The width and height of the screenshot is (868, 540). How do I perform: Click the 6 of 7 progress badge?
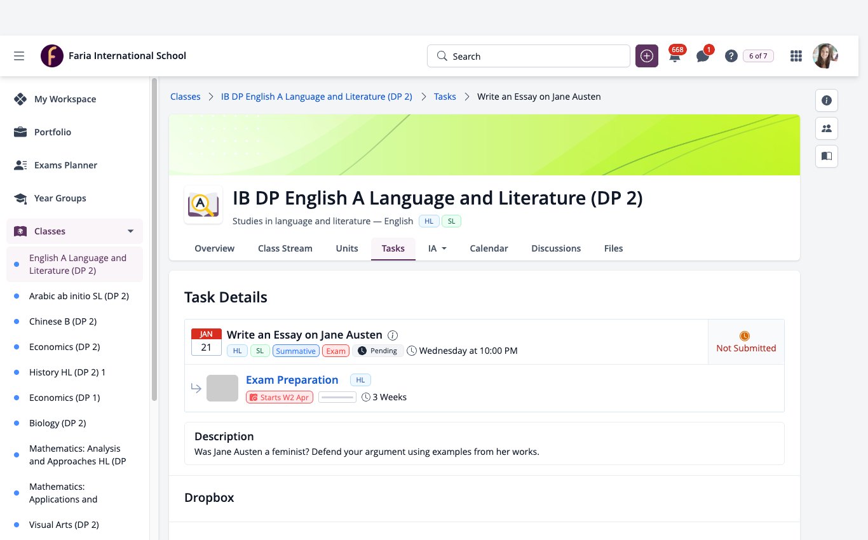point(758,56)
